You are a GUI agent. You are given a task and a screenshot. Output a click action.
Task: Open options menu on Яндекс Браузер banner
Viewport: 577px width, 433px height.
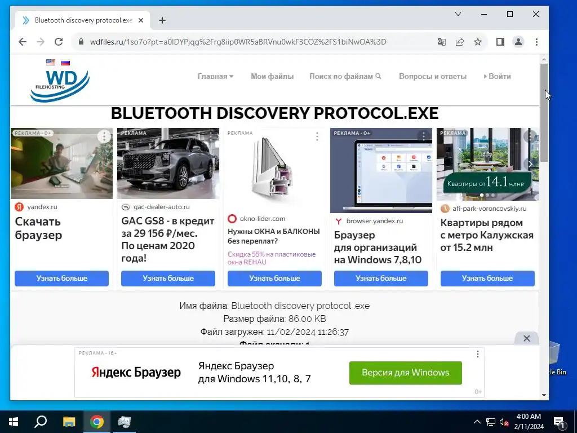(x=478, y=354)
